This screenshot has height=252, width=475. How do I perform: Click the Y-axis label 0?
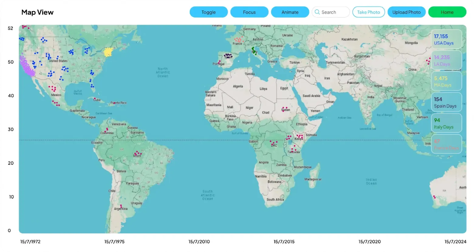(10, 230)
